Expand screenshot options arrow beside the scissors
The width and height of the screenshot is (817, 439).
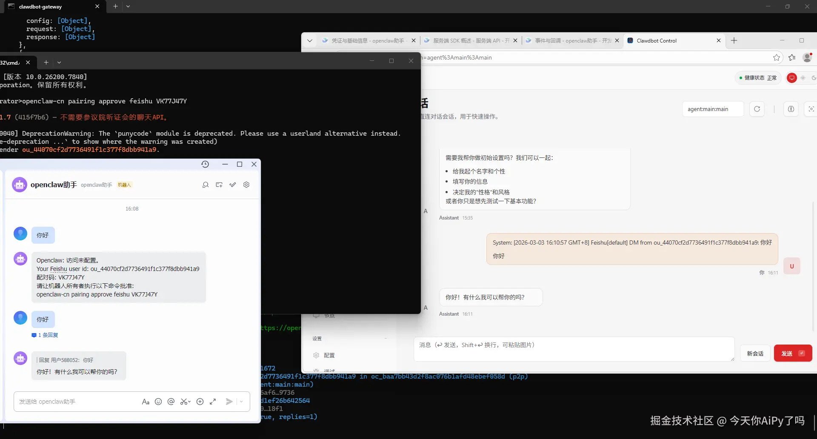pos(189,402)
